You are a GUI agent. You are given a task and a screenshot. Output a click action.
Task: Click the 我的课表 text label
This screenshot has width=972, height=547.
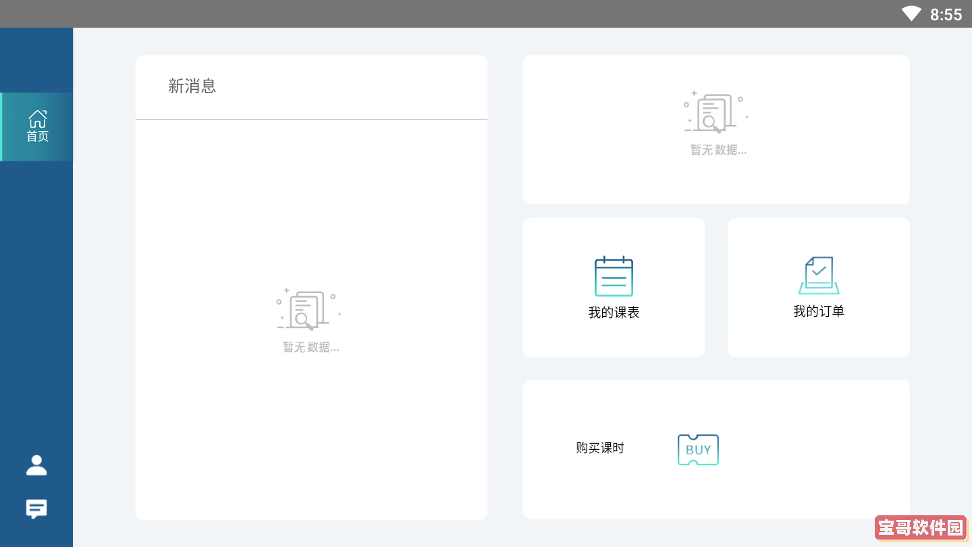[x=614, y=313]
